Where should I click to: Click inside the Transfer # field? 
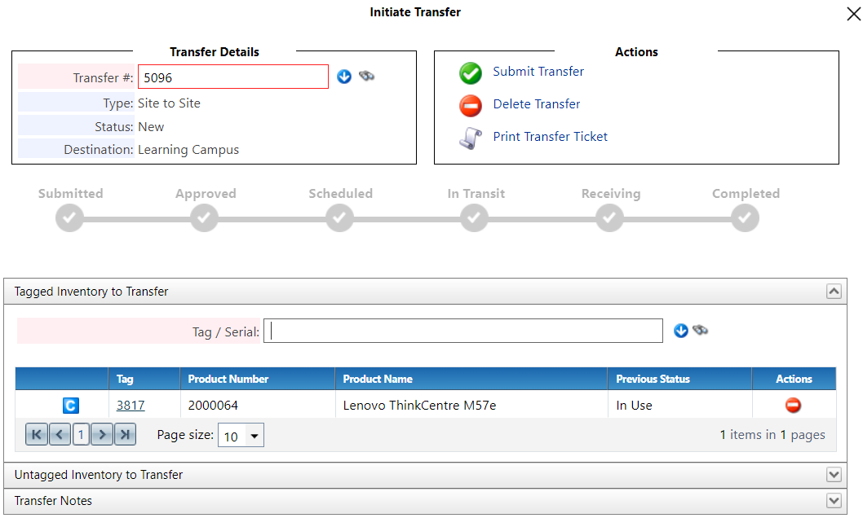233,76
